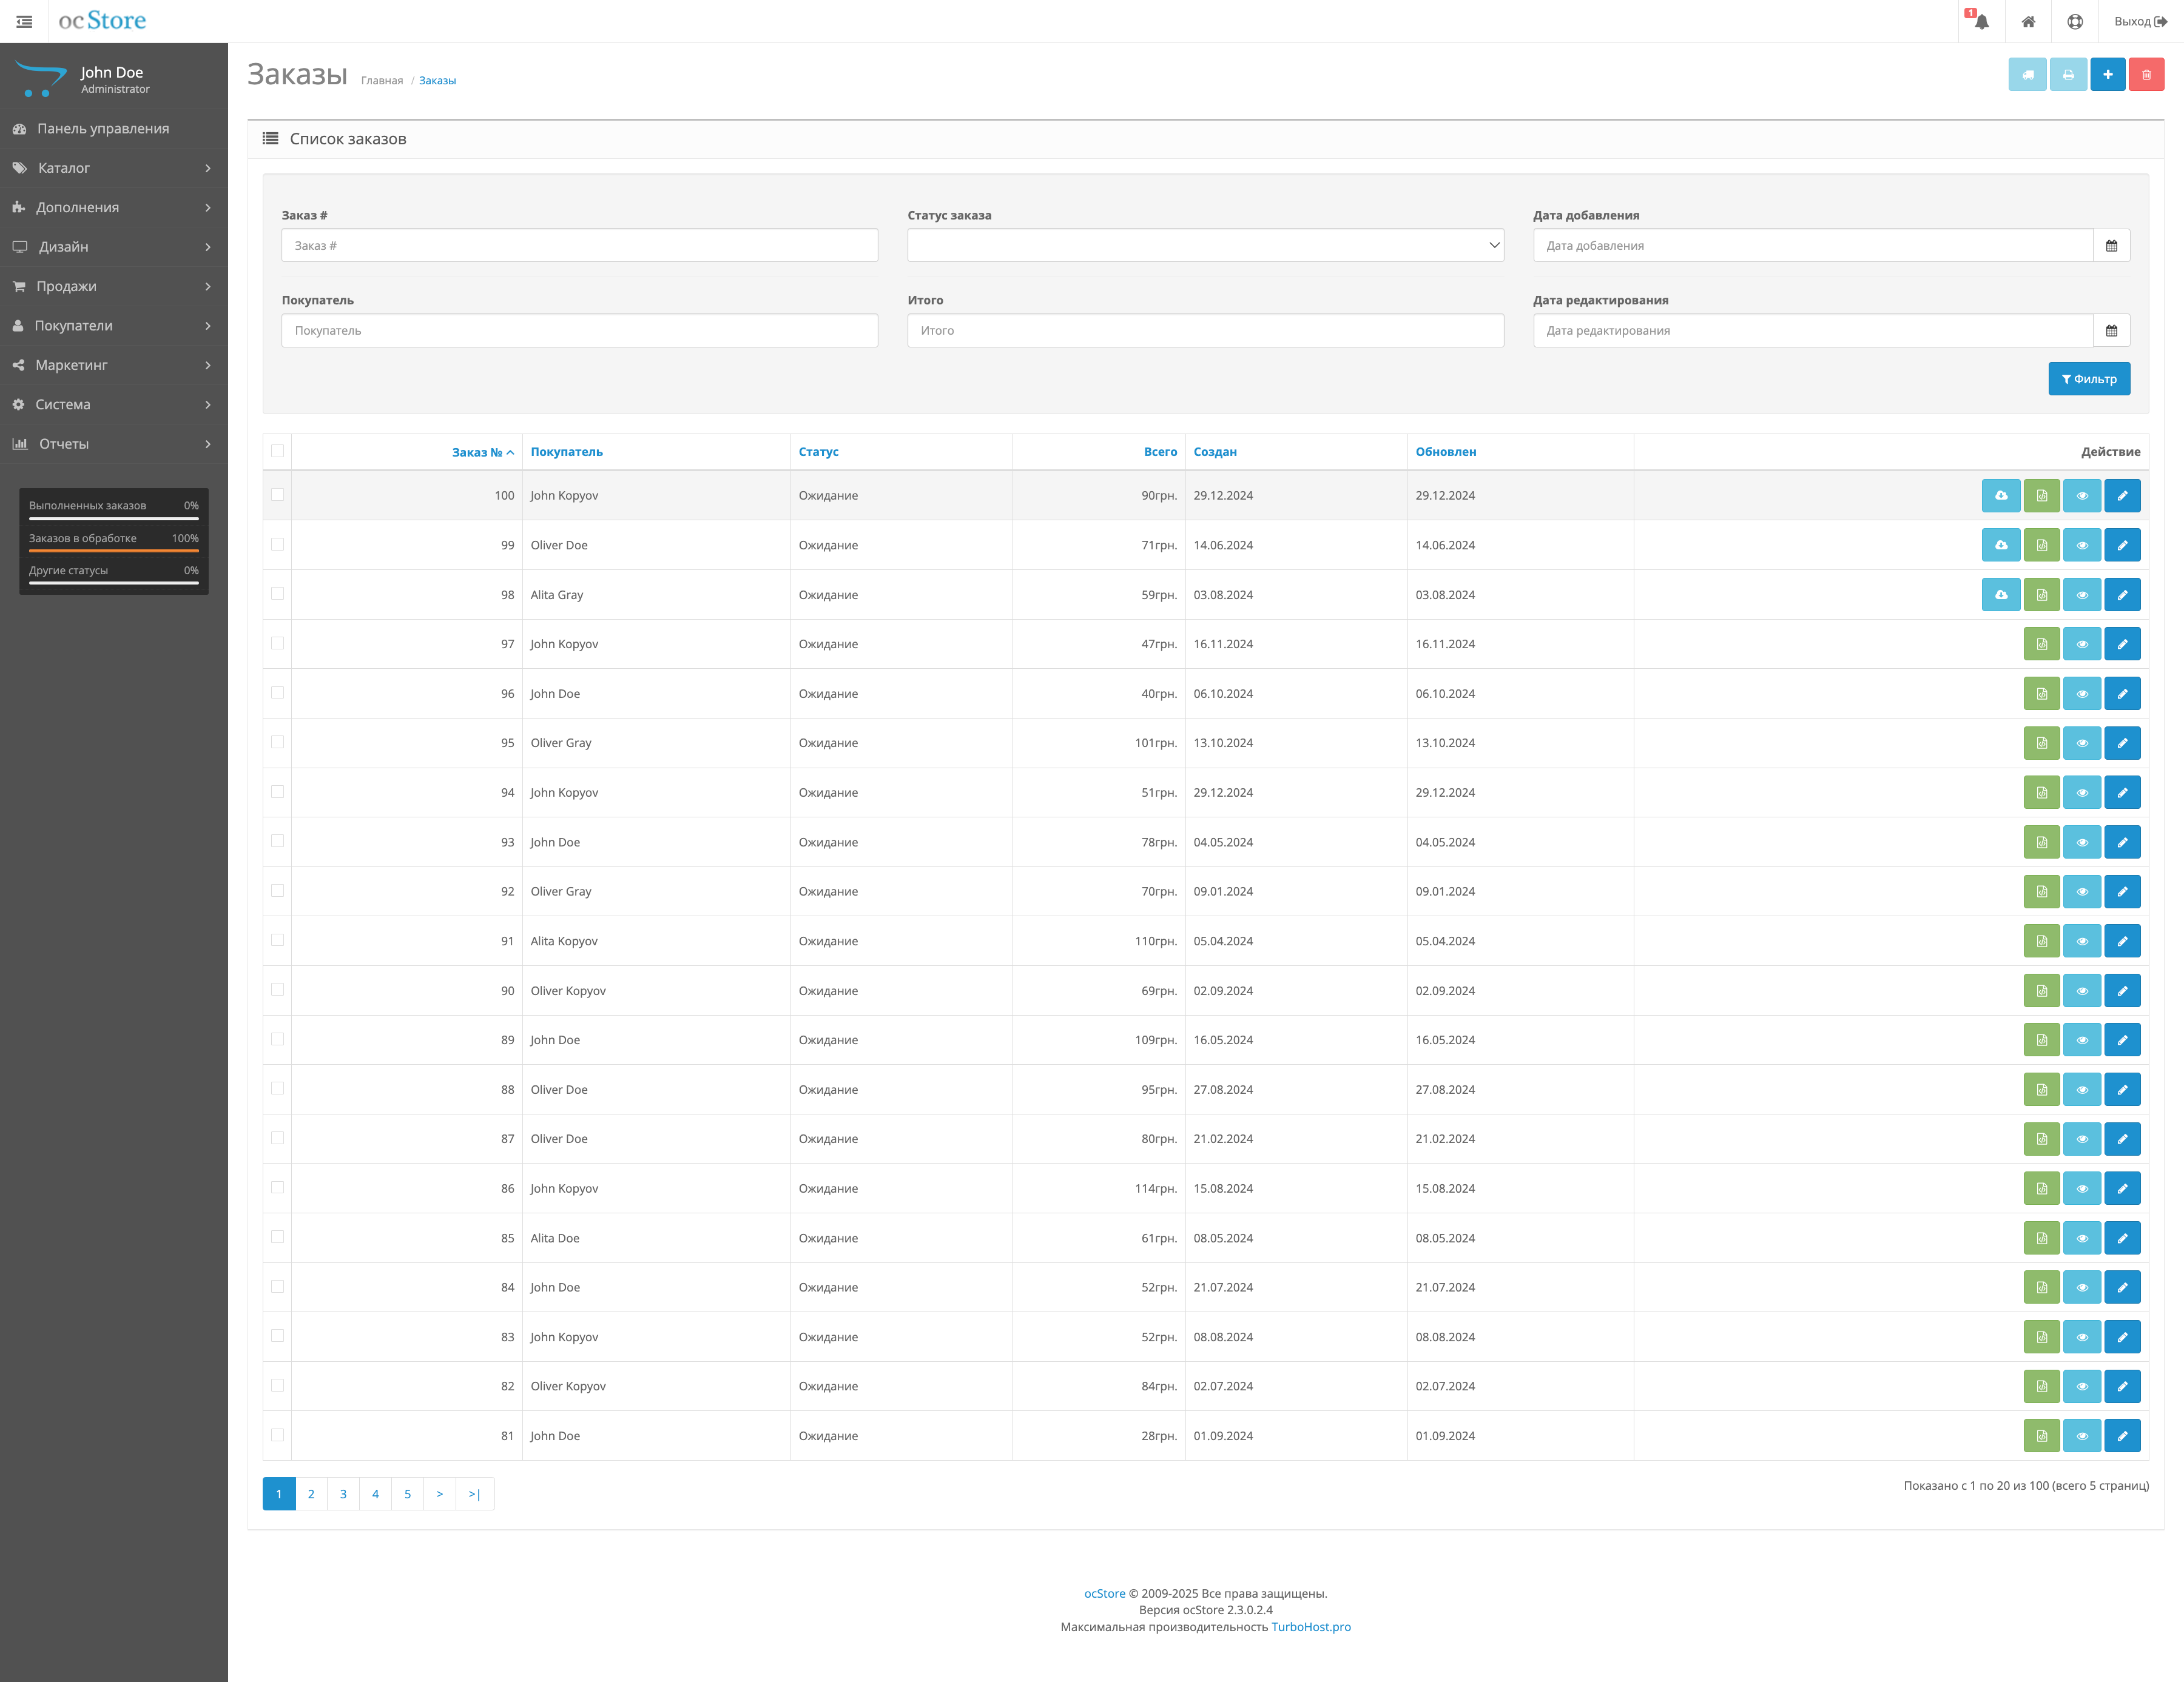Check the checkbox for order 90
Screen dimensions: 2184x1682
pyautogui.click(x=277, y=990)
